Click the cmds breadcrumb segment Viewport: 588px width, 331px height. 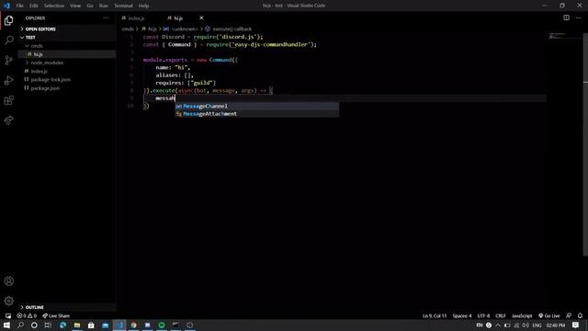click(x=128, y=29)
